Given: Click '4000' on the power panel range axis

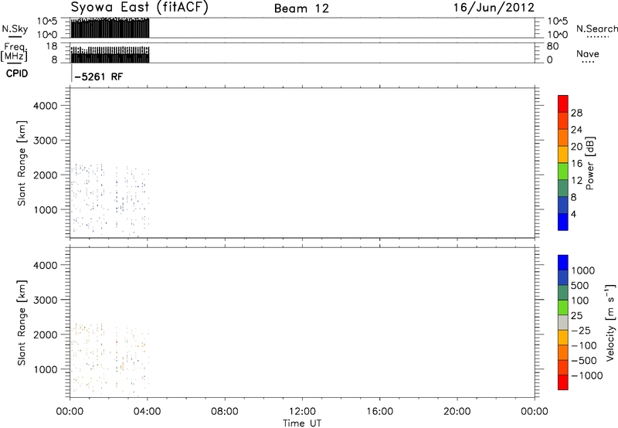Looking at the screenshot, I should 46,106.
